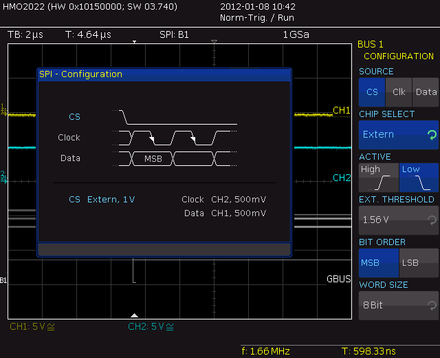Set chip select active state to Low
The image size is (440, 358).
point(419,178)
